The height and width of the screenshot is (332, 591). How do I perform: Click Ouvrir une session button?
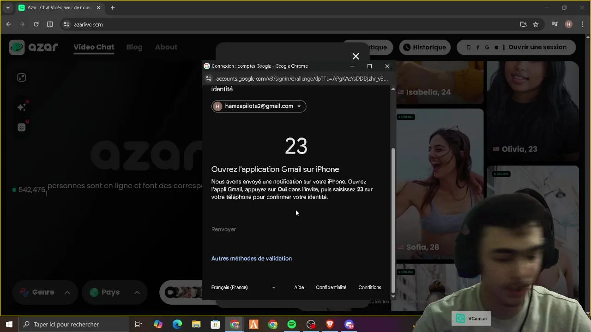click(x=516, y=47)
